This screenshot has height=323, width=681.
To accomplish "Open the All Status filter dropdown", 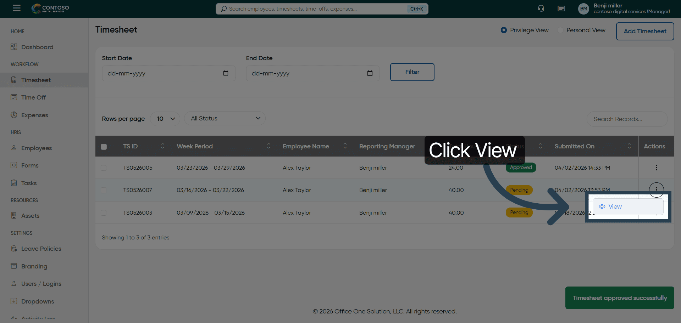I will (x=225, y=118).
